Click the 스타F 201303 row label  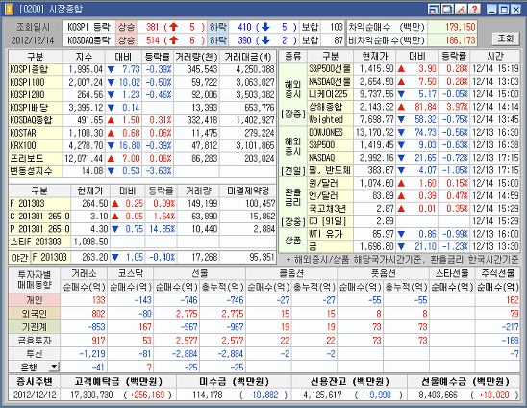coord(39,242)
